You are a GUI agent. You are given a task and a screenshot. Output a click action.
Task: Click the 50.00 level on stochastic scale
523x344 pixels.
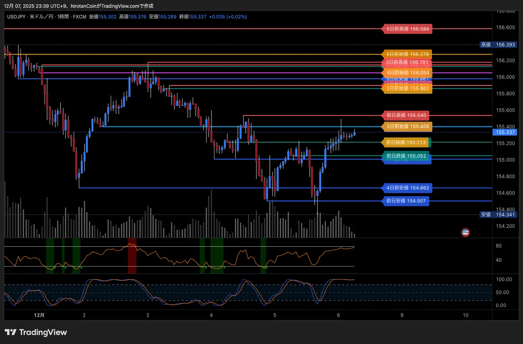(x=503, y=292)
